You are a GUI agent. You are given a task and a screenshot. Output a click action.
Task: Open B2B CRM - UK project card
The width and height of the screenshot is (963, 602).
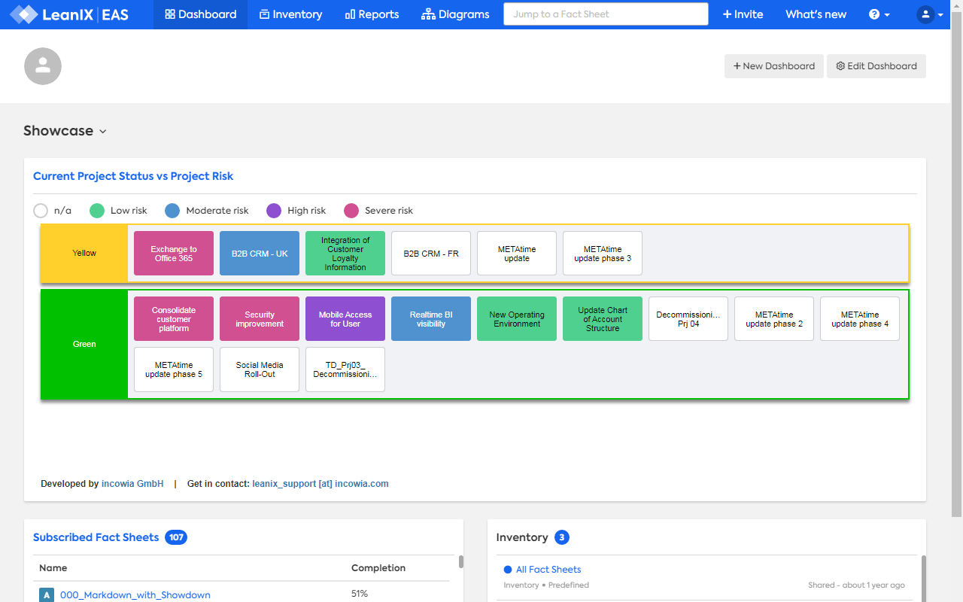[x=260, y=254]
